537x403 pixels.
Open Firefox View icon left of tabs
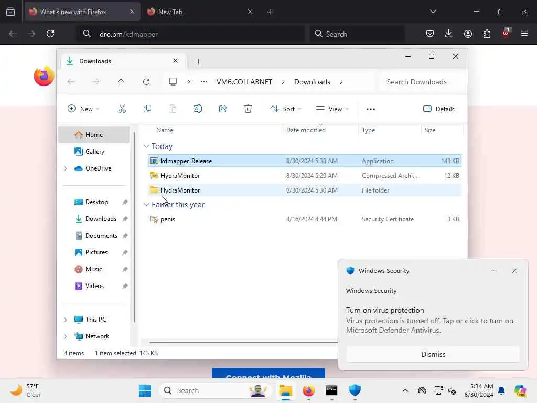pos(10,12)
